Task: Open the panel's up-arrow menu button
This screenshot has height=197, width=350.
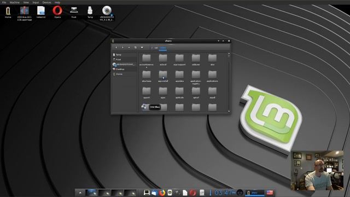Action: coord(80,193)
